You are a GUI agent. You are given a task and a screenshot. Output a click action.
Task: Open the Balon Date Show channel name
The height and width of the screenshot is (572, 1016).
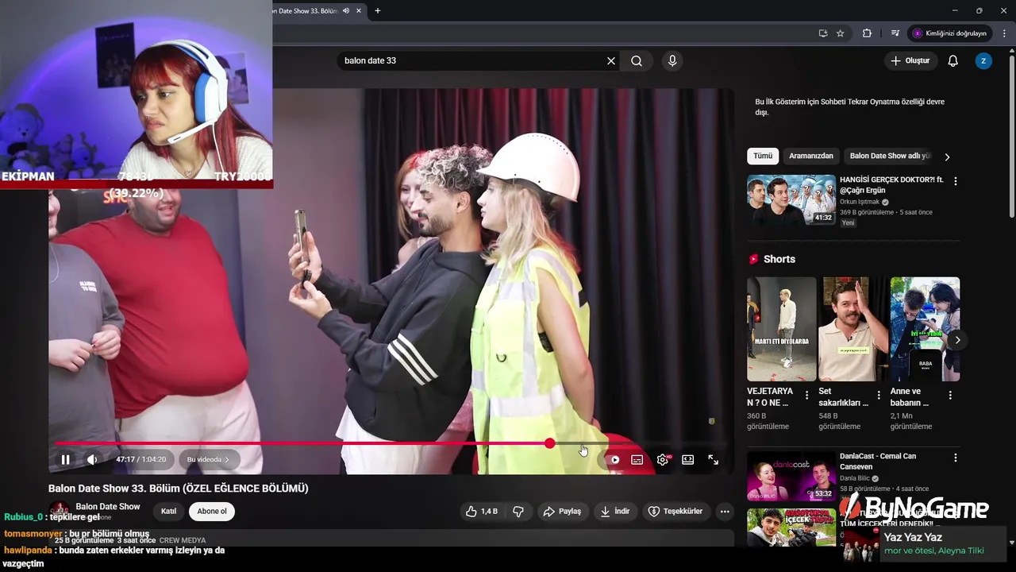point(108,507)
